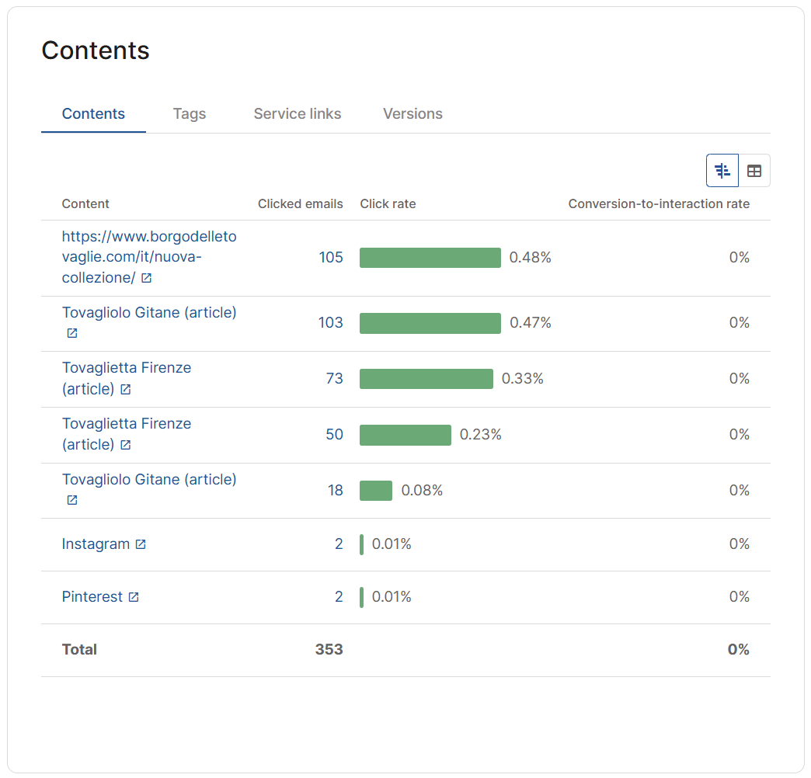This screenshot has height=778, width=811.
Task: Open the Tags tab
Action: tap(190, 113)
